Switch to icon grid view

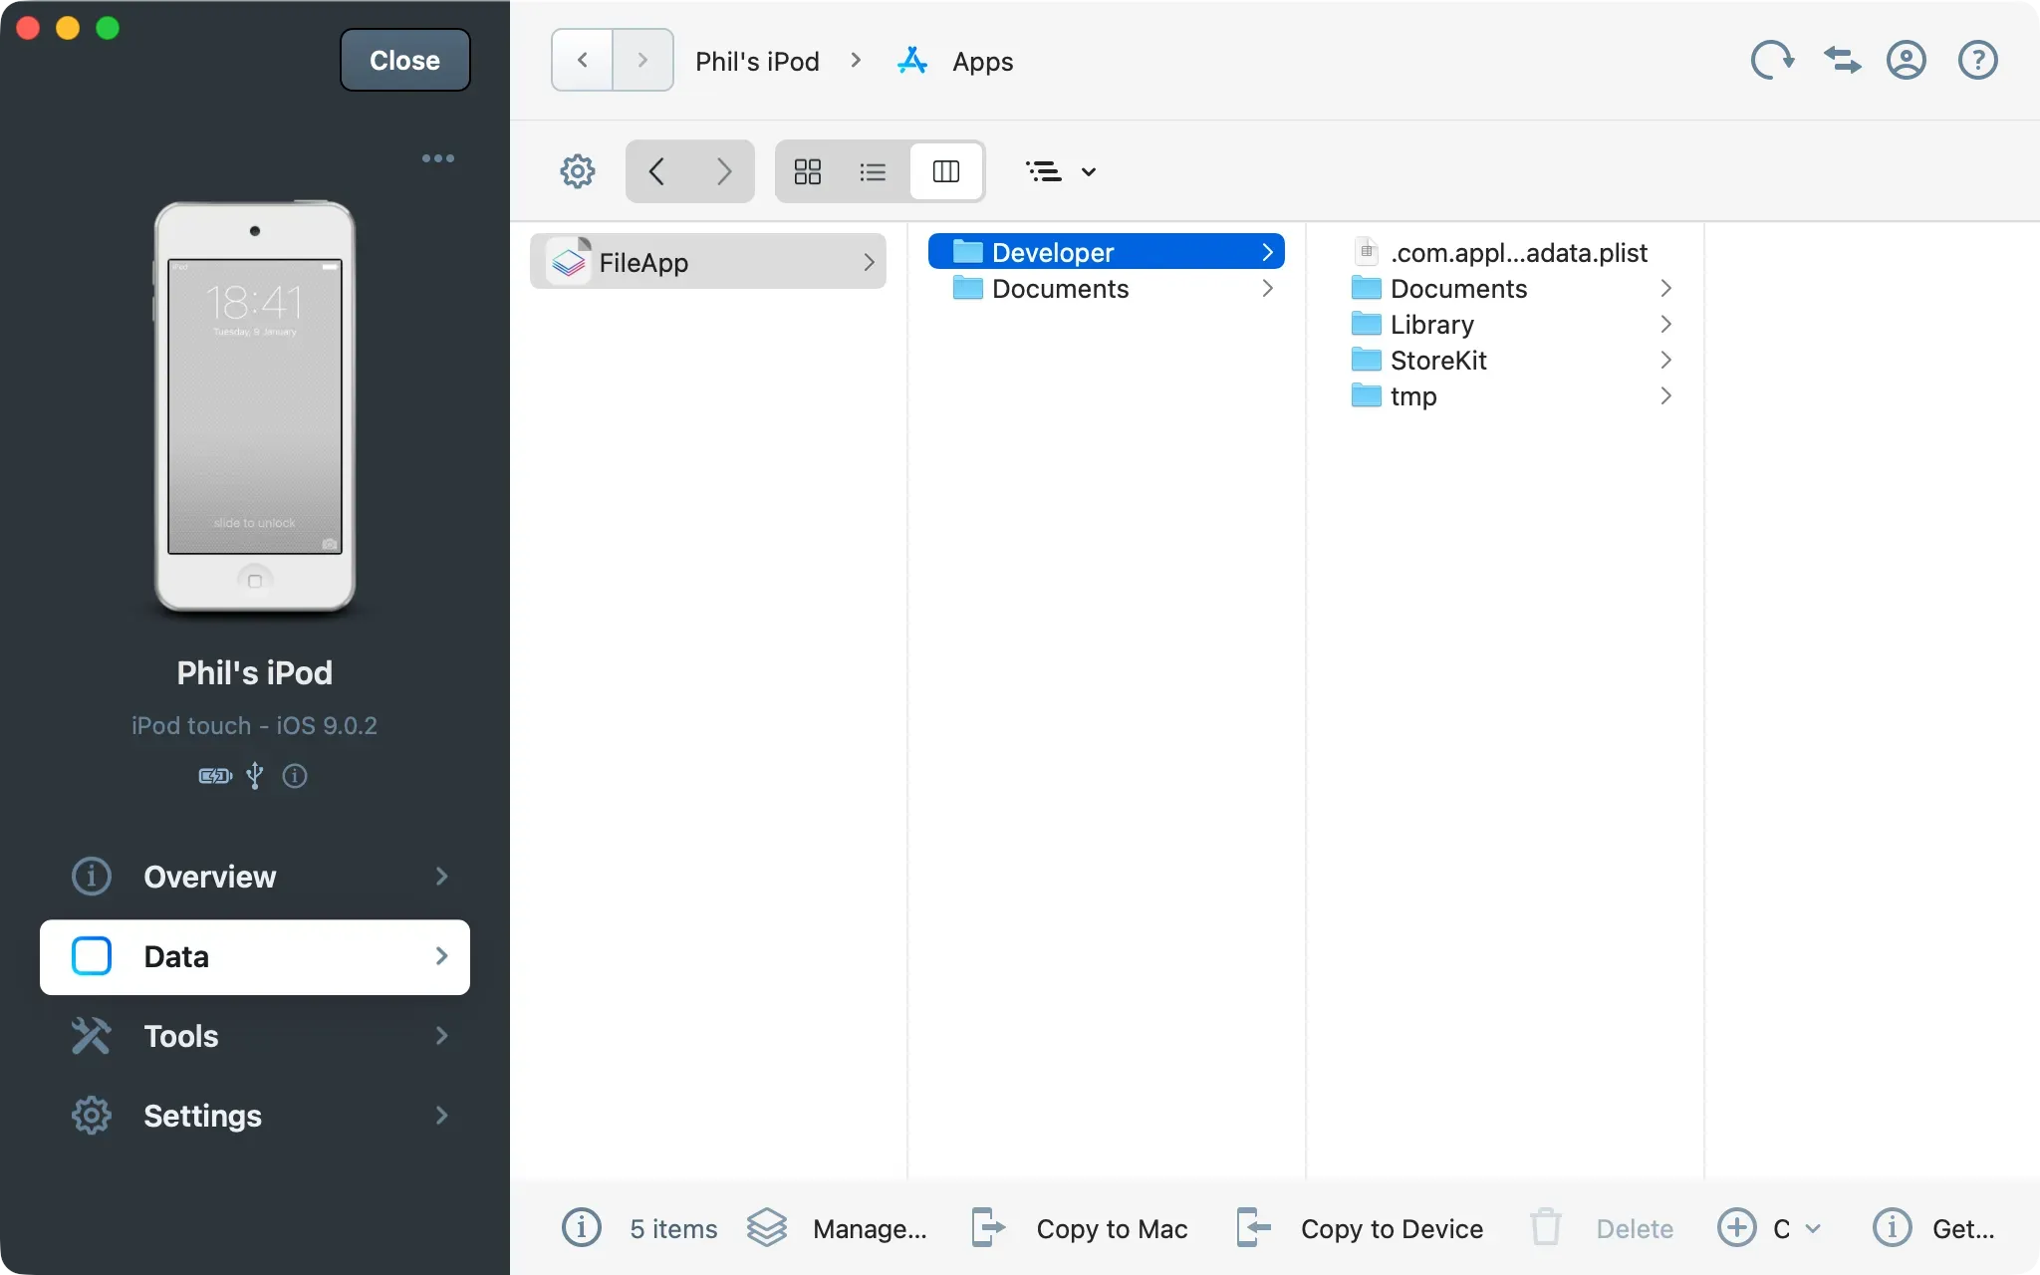tap(808, 171)
